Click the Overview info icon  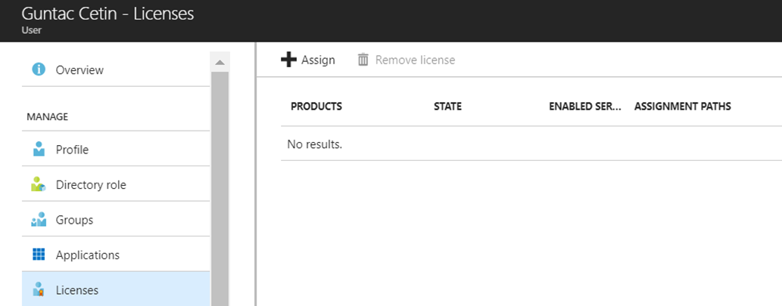39,70
